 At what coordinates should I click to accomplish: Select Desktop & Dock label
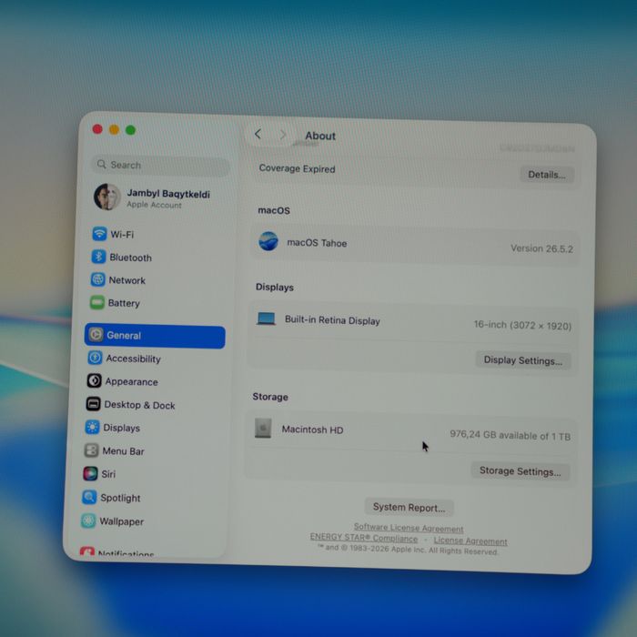[139, 405]
